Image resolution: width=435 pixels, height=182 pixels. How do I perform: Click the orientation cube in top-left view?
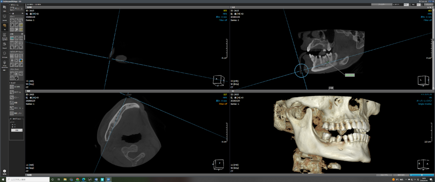[217, 80]
